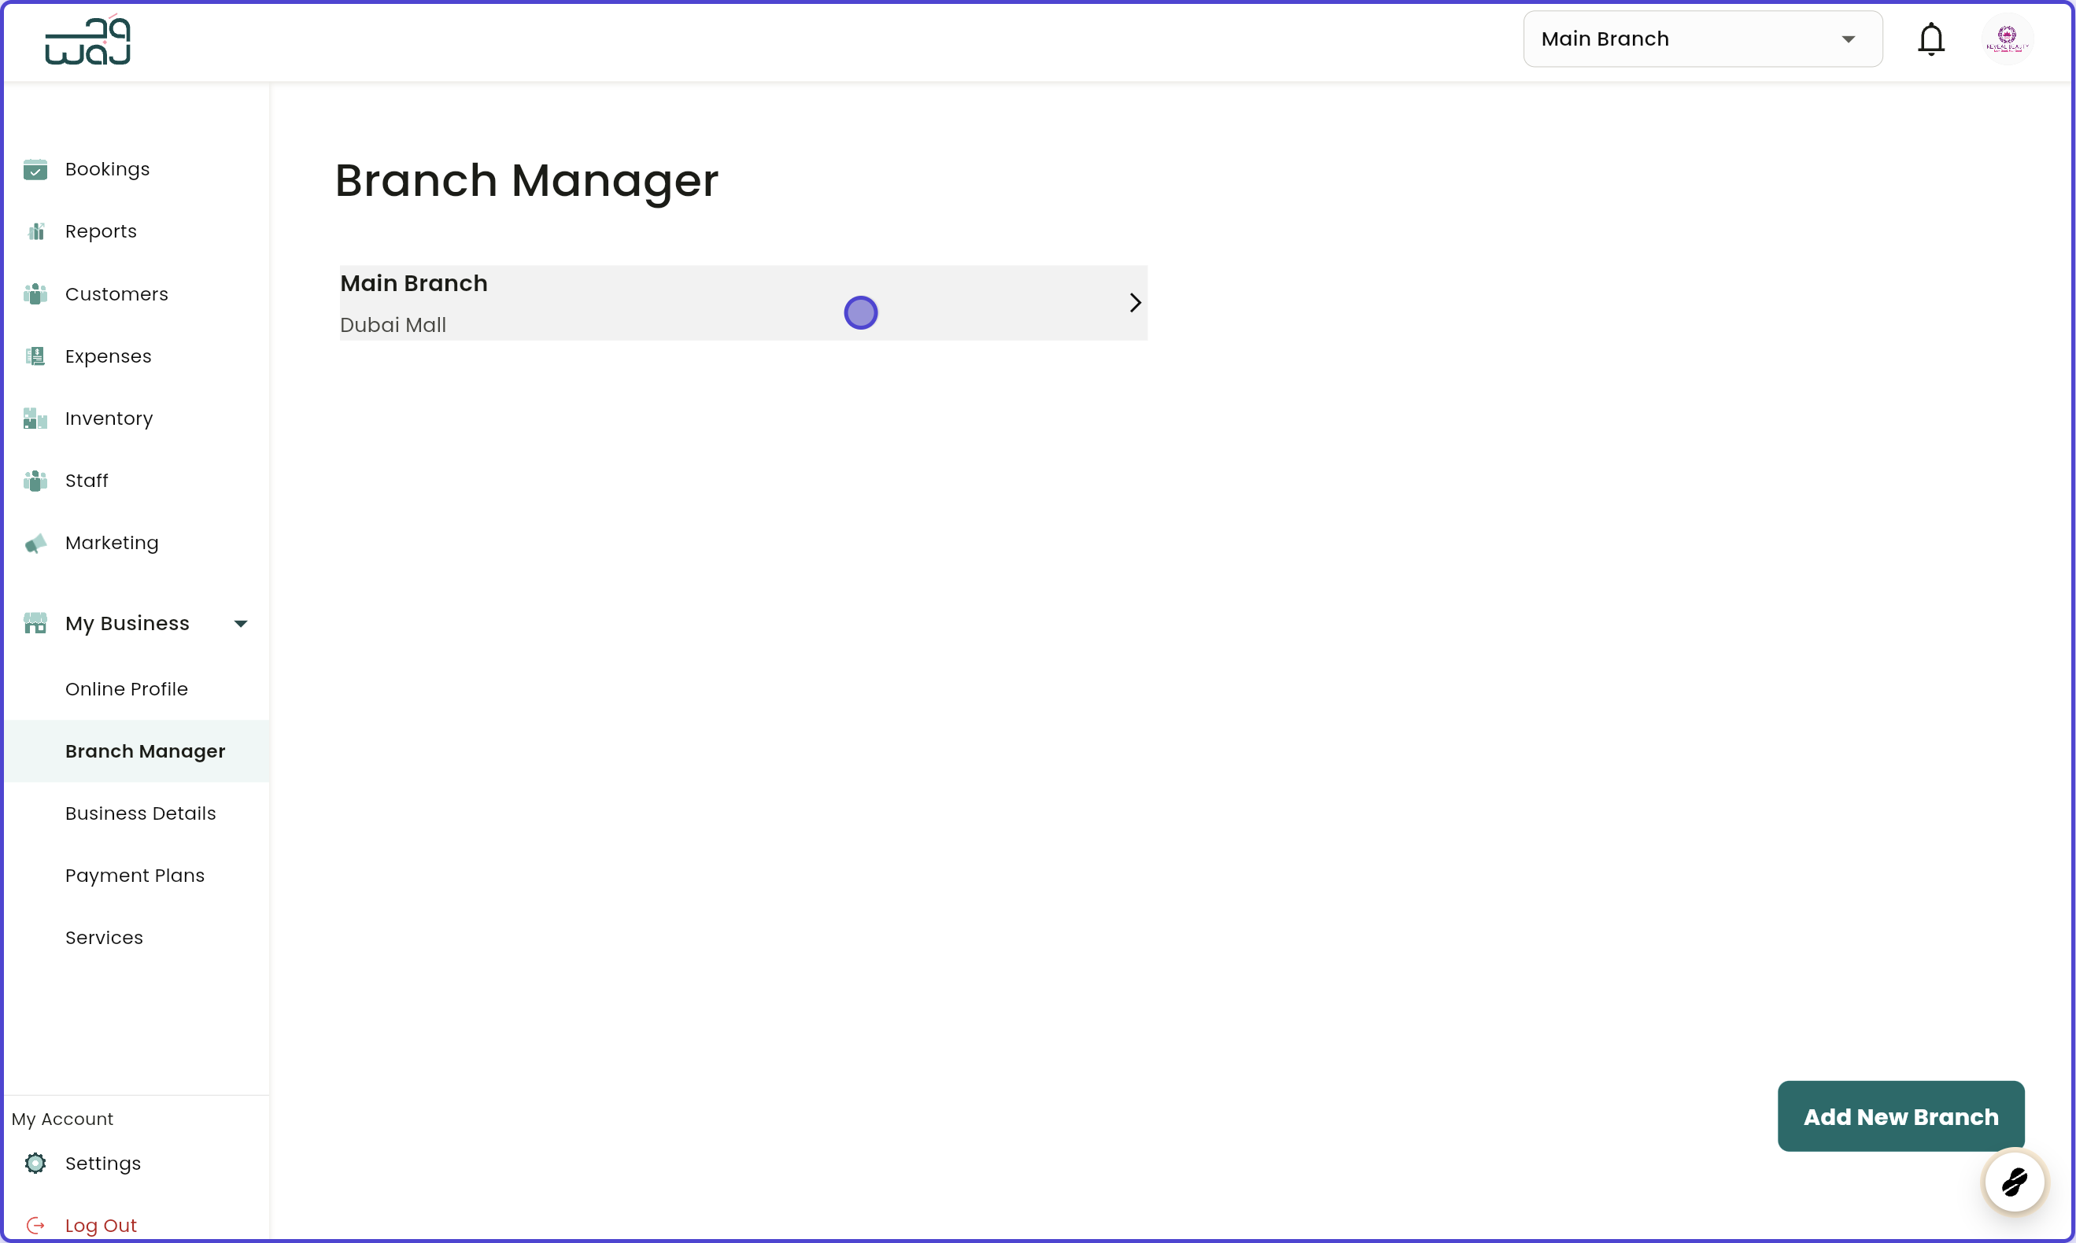This screenshot has height=1243, width=2076.
Task: Click the Staff people icon
Action: 35,480
